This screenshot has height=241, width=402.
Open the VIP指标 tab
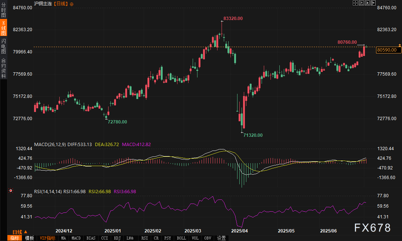coord(47,238)
